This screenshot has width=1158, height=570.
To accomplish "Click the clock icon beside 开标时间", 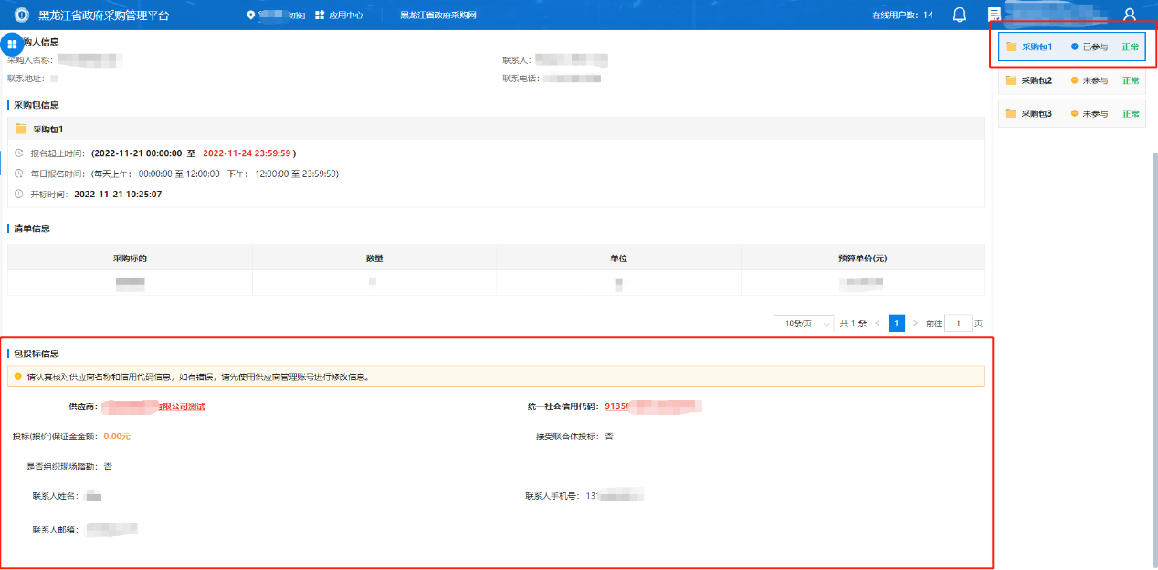I will pyautogui.click(x=19, y=194).
